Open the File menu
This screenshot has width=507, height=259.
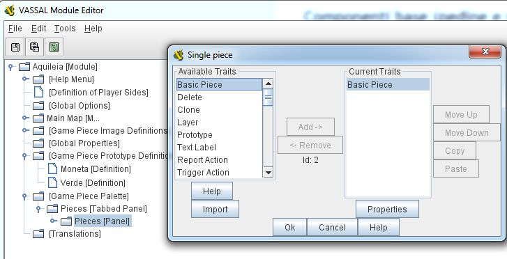click(15, 29)
